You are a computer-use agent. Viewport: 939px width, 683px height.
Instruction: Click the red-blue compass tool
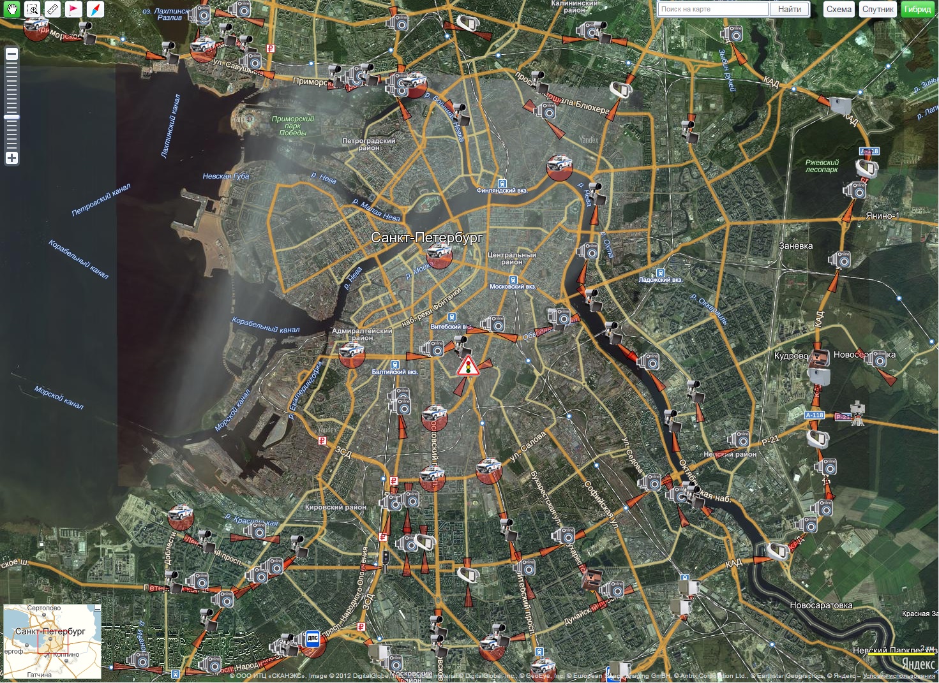point(94,9)
